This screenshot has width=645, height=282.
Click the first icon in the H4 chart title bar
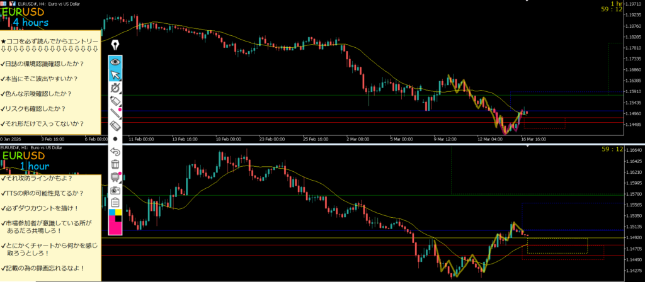click(x=4, y=4)
